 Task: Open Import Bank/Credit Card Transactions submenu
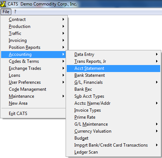tap(113, 145)
